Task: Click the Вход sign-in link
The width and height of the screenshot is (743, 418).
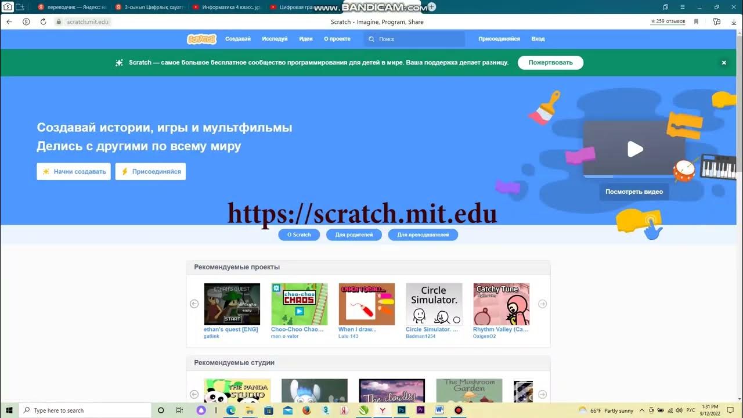Action: click(538, 39)
